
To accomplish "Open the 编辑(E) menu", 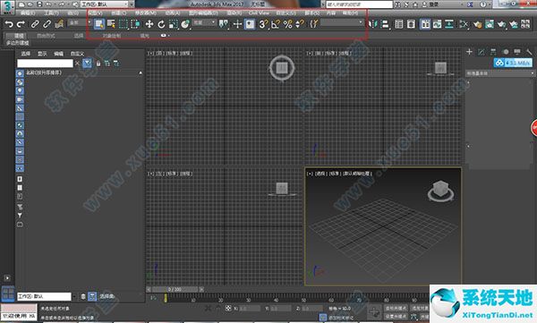I will [x=28, y=13].
